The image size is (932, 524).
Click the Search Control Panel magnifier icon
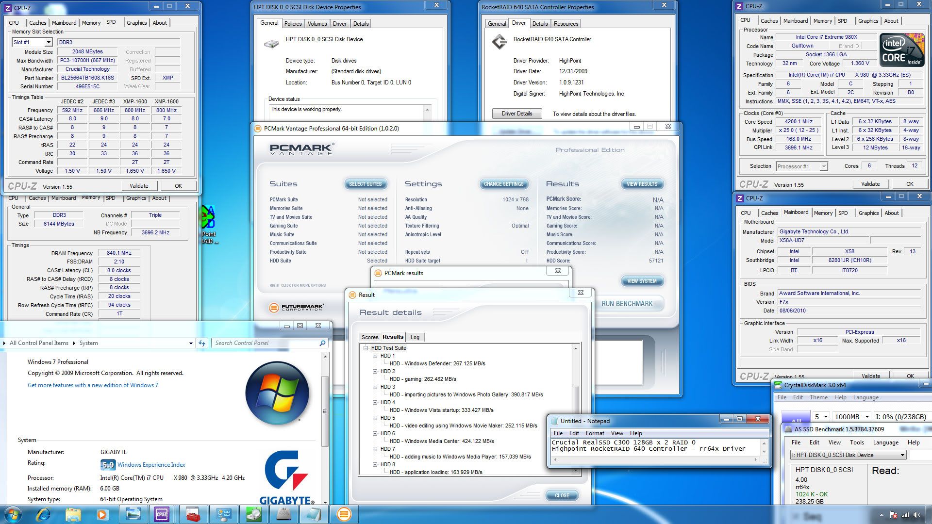[322, 343]
